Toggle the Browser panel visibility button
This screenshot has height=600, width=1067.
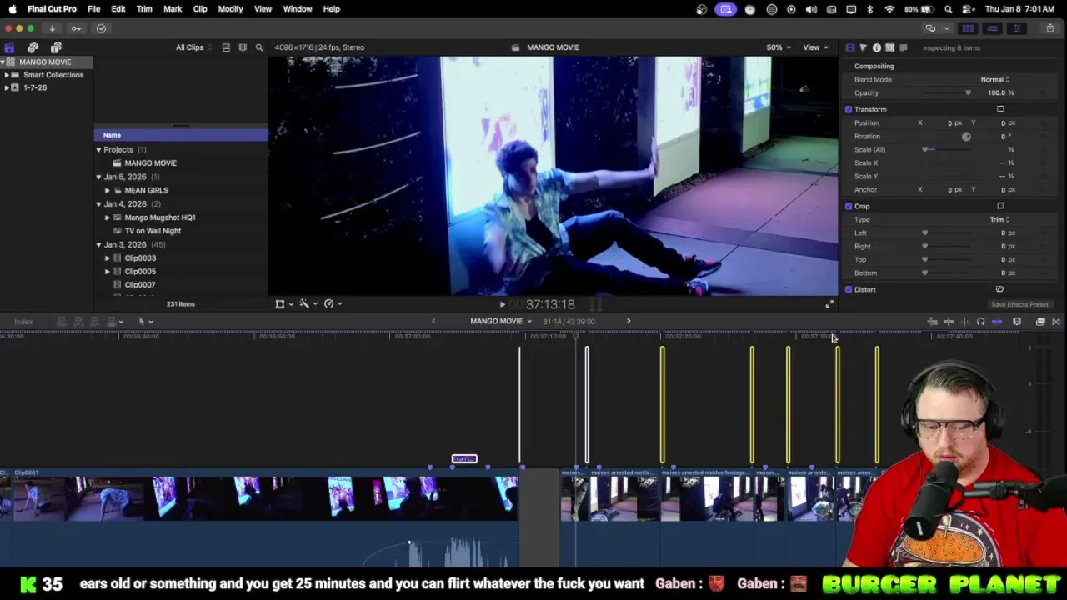click(968, 28)
